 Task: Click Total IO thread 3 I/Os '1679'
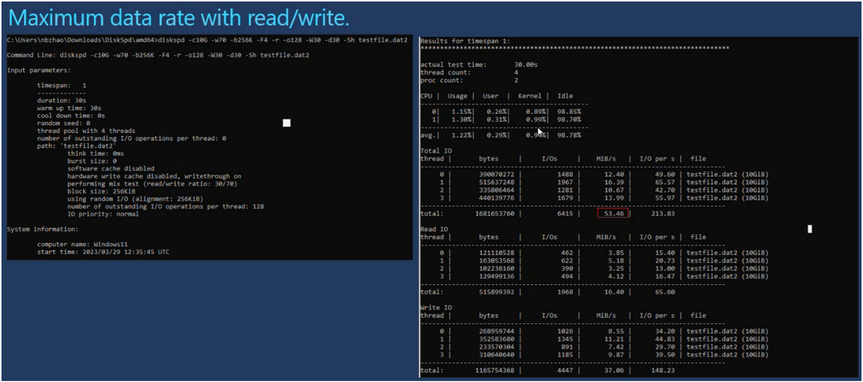565,198
